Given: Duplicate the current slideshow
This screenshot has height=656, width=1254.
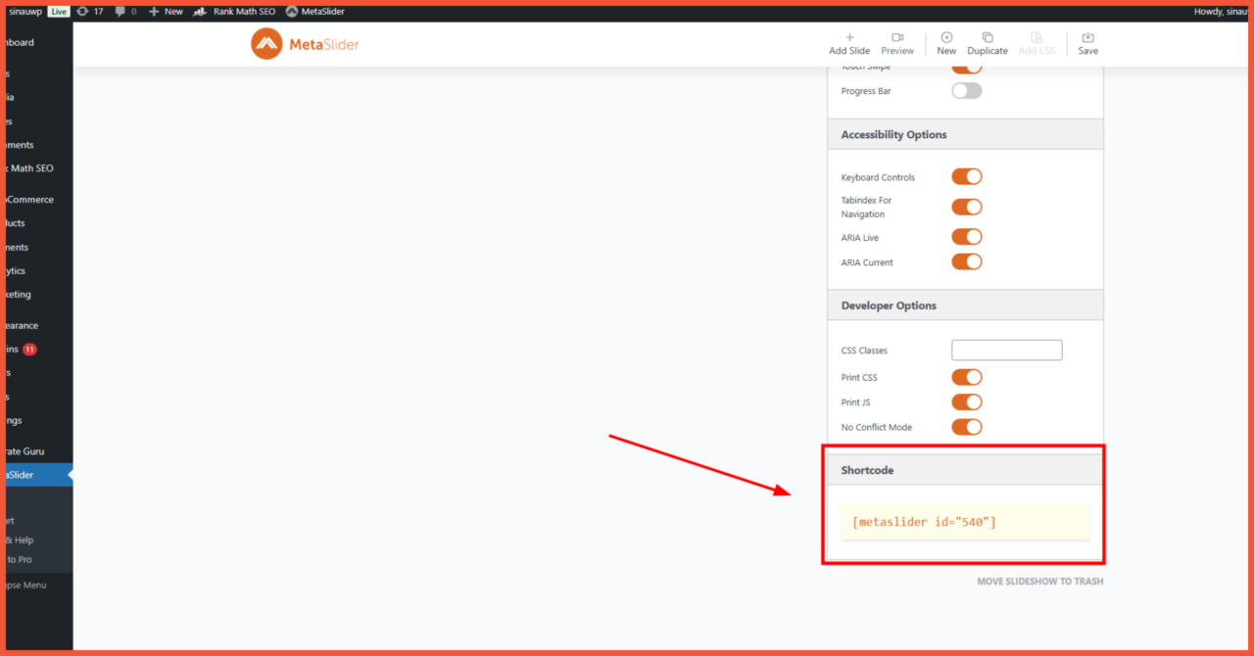Looking at the screenshot, I should click(x=988, y=44).
